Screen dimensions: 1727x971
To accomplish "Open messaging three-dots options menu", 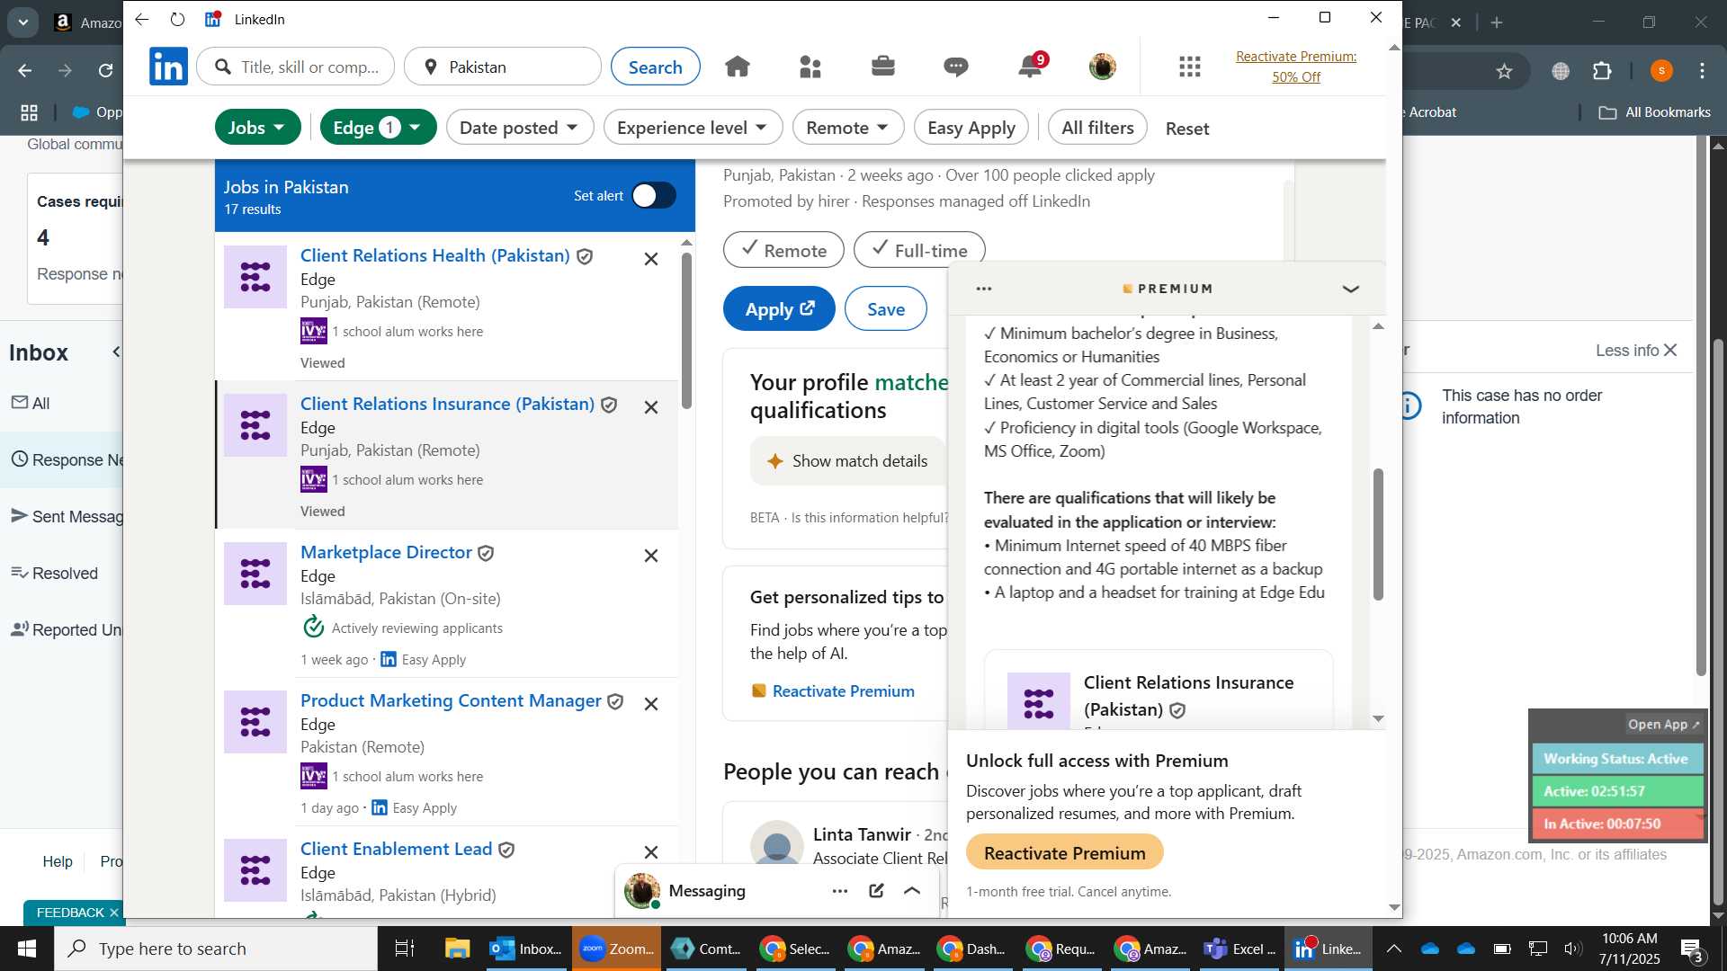I will click(x=840, y=891).
